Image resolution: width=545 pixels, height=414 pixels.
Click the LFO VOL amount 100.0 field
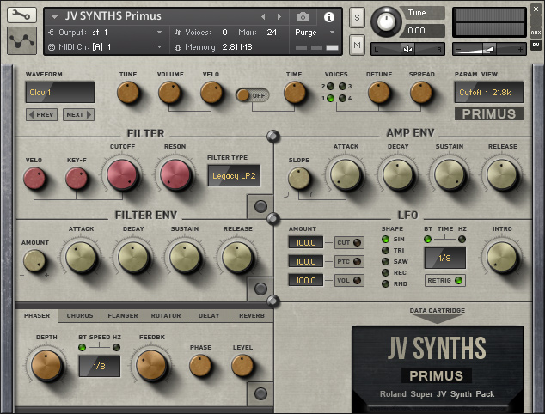coord(305,280)
